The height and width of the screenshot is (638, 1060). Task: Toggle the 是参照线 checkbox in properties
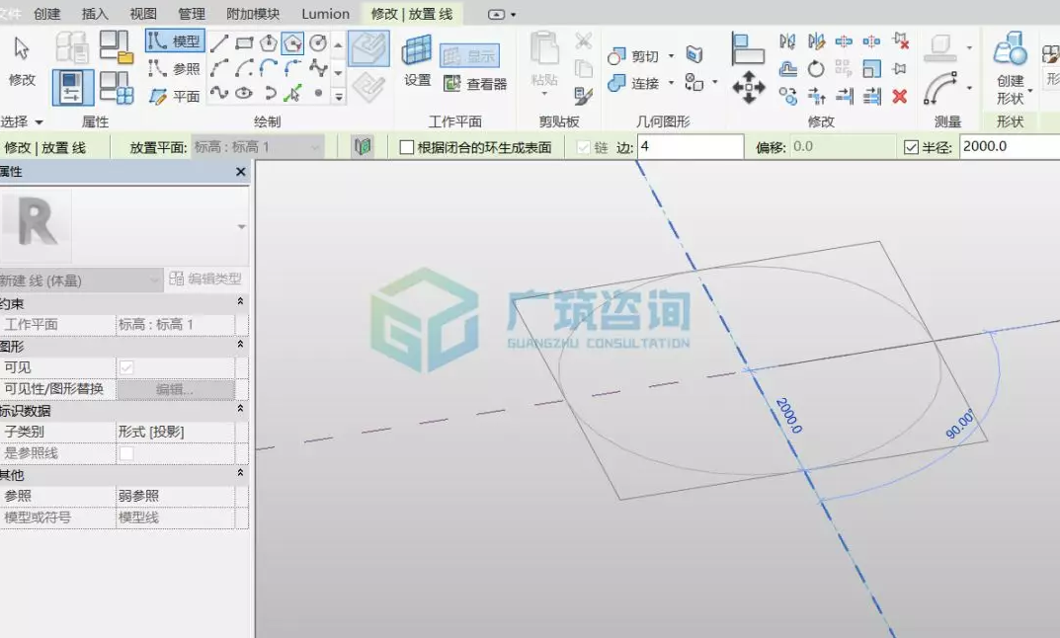126,453
